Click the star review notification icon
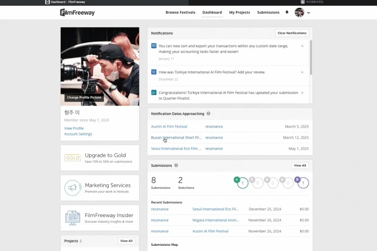Screen dimensions: 377x251 pyautogui.click(x=154, y=72)
